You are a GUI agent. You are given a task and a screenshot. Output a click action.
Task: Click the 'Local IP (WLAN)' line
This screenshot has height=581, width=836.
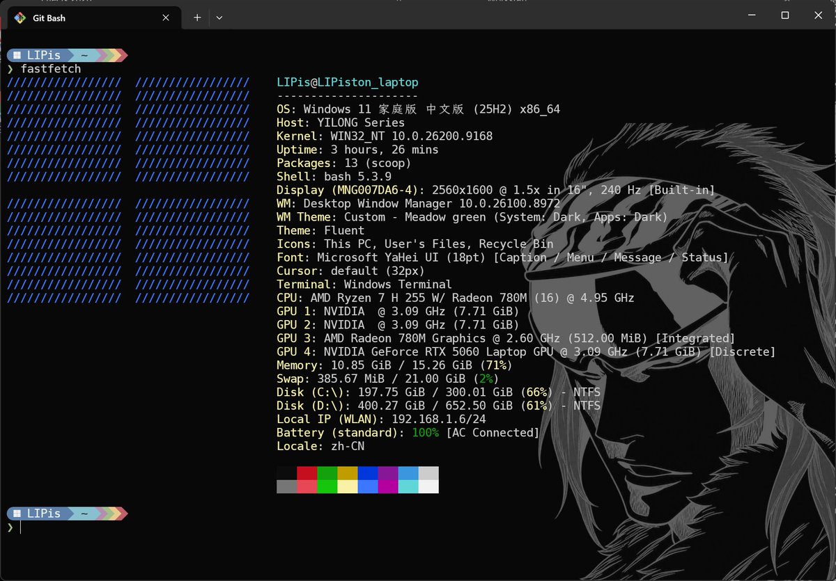tap(381, 419)
